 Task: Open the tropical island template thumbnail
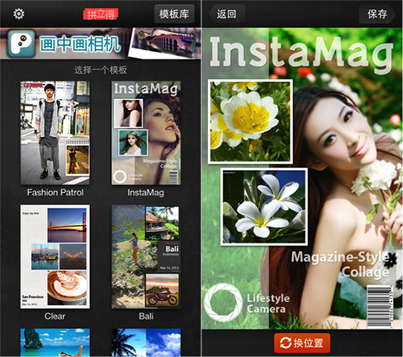pos(55,342)
